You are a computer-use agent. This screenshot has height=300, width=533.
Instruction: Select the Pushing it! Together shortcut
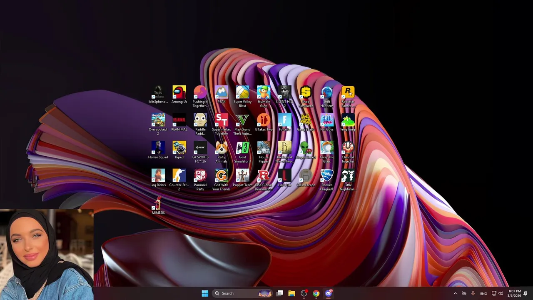pos(200,97)
